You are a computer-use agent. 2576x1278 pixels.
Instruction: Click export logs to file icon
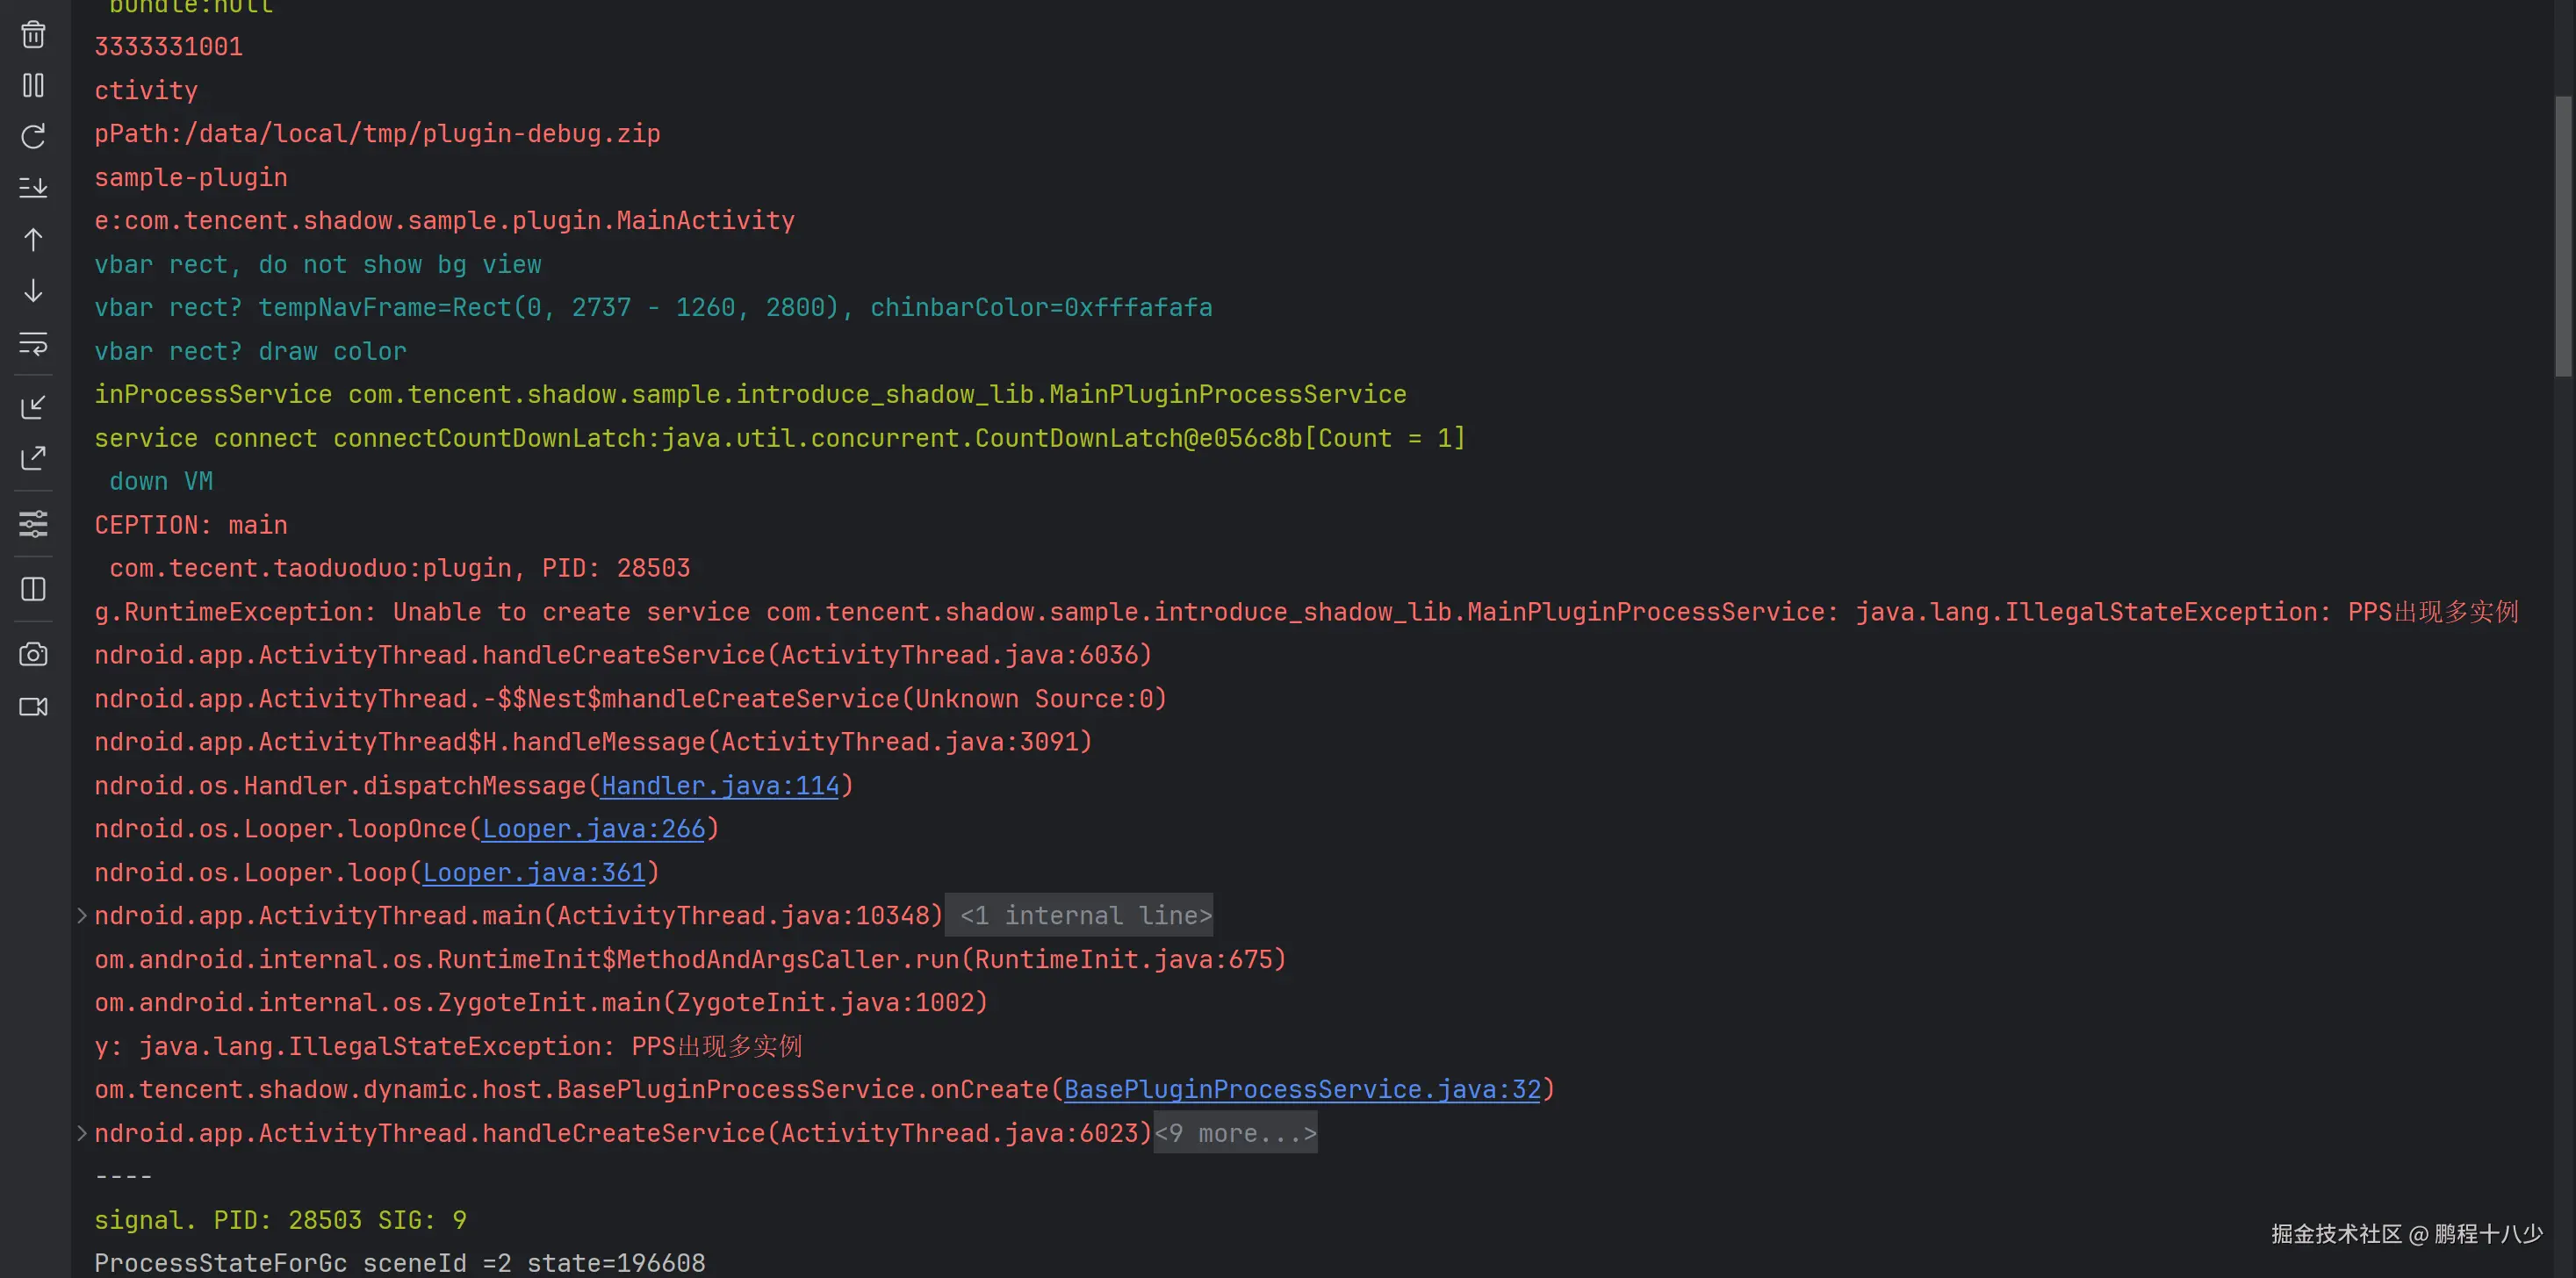33,458
